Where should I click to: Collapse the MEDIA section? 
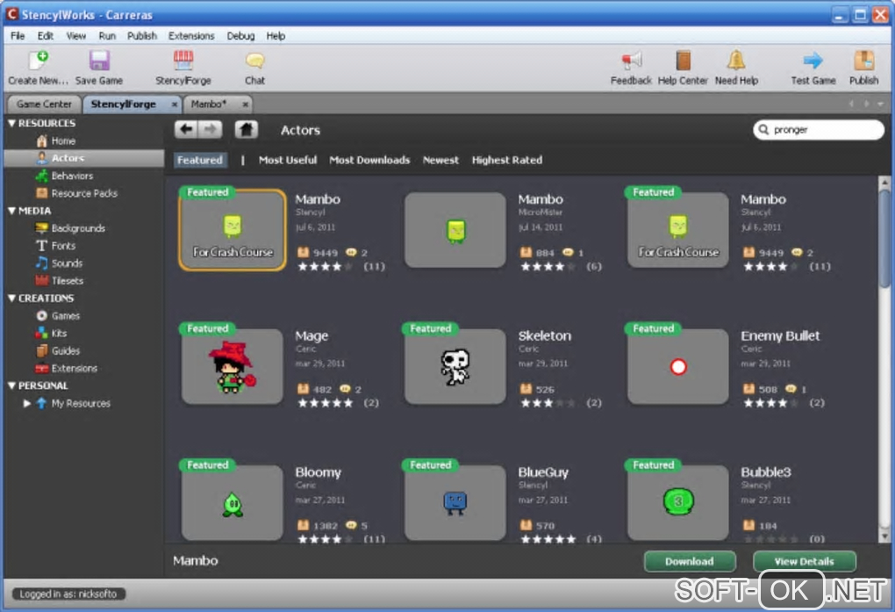point(11,211)
